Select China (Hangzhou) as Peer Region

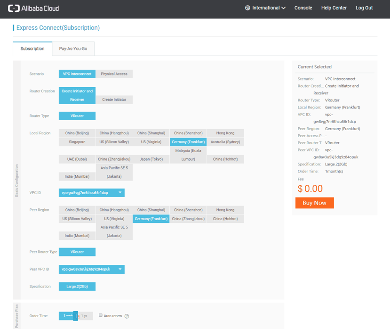(x=114, y=210)
